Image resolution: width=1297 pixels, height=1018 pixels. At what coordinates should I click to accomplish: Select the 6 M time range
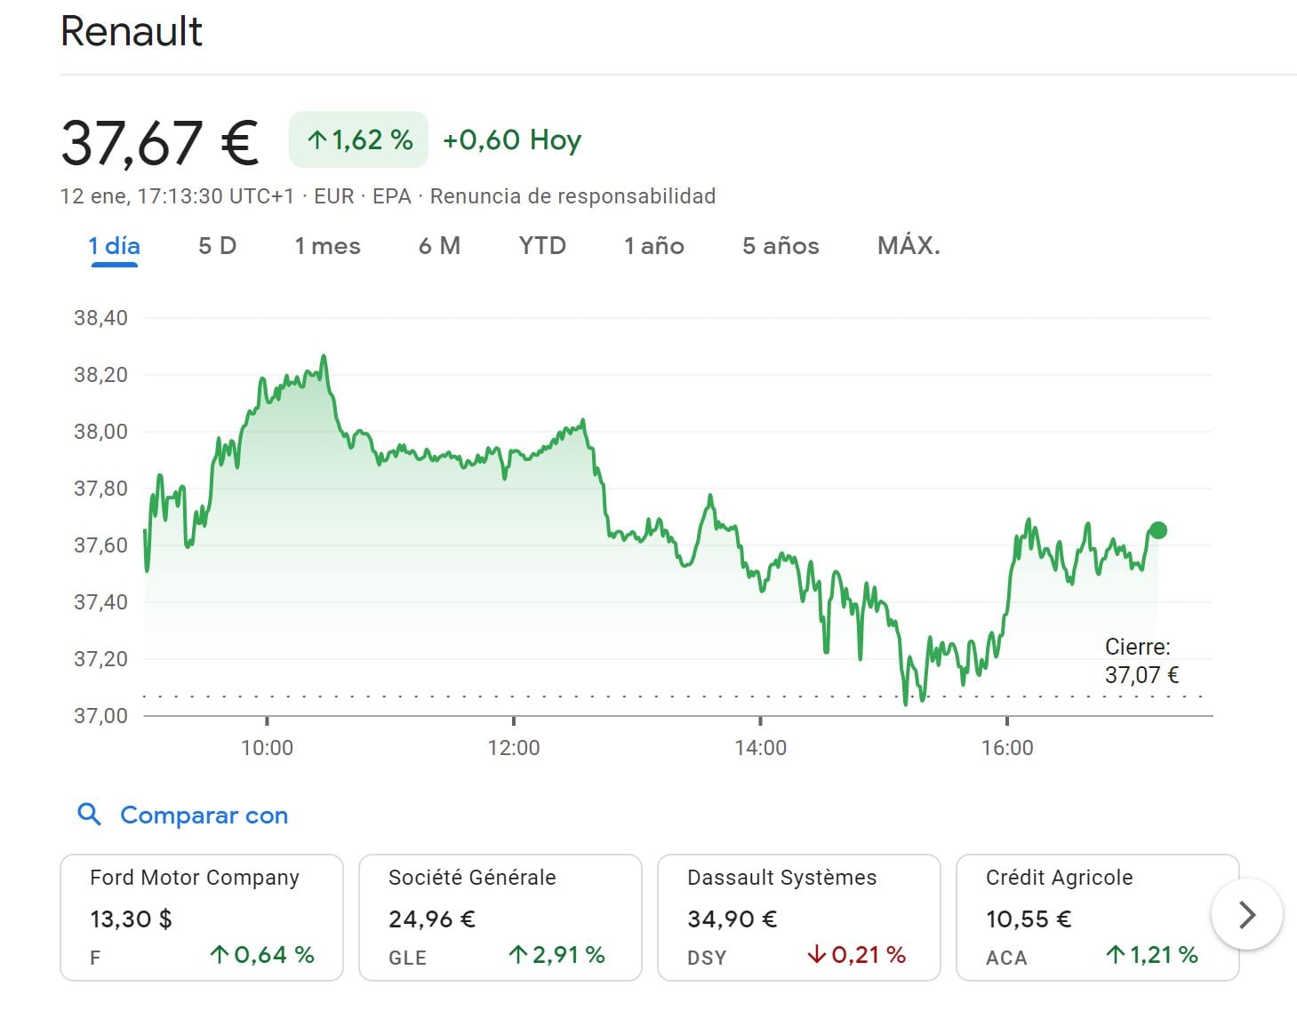click(x=439, y=246)
